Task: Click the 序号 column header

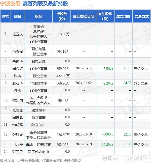Action: [x=6, y=16]
